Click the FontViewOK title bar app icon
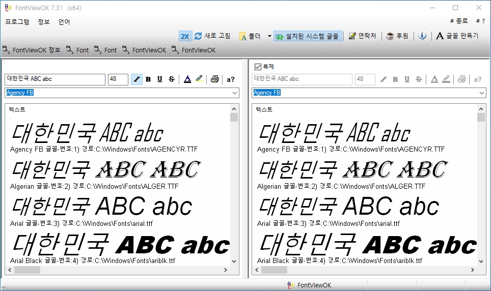 (x=8, y=8)
